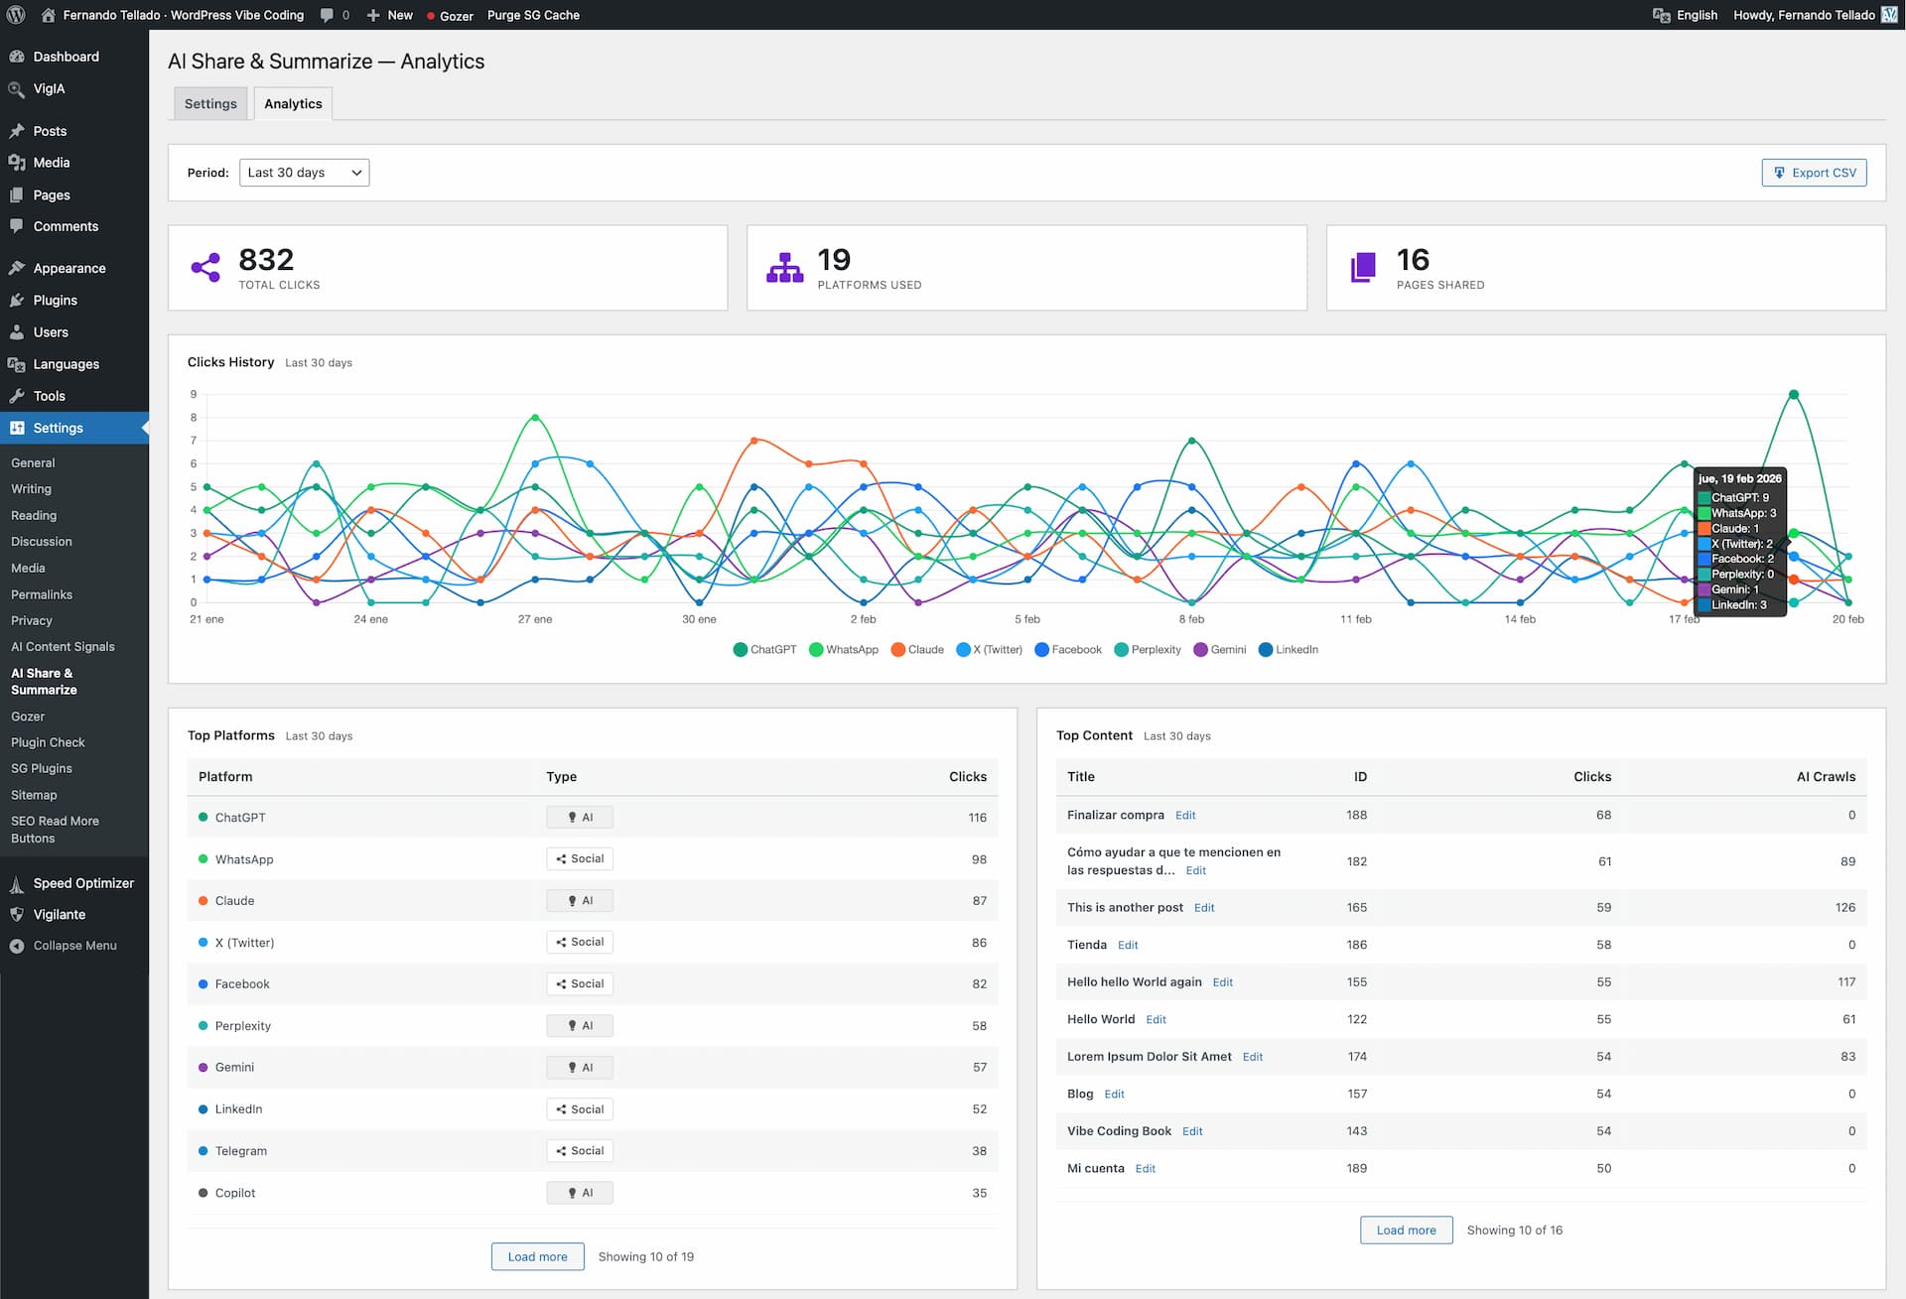Open the New content dropdown in the admin bar

tap(389, 15)
